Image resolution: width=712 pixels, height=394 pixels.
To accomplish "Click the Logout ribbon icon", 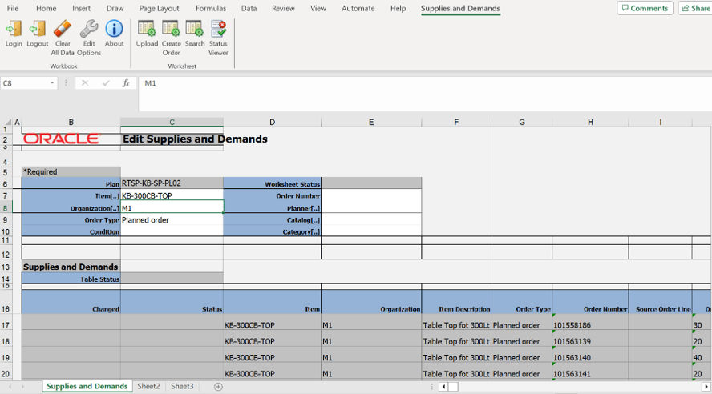I will pos(37,29).
